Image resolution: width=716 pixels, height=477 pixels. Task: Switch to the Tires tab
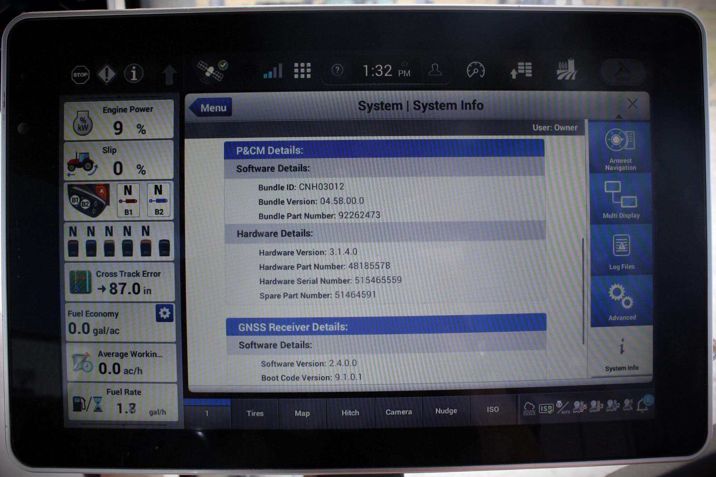pos(255,413)
